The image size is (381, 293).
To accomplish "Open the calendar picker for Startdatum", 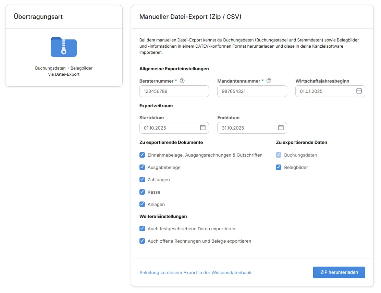I will coord(203,127).
